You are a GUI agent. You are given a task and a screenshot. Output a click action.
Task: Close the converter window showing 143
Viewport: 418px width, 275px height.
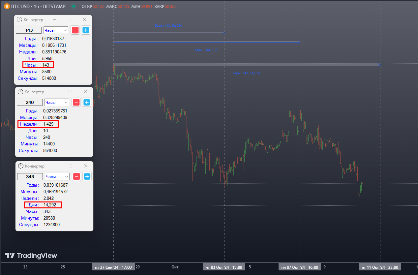(84, 20)
